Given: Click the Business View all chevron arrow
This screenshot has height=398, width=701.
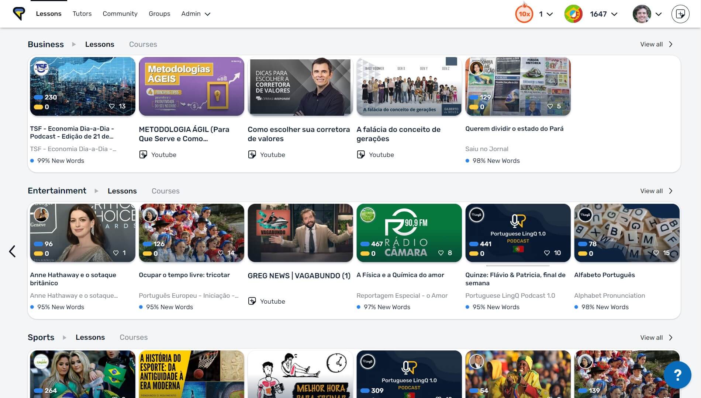Looking at the screenshot, I should pos(671,44).
